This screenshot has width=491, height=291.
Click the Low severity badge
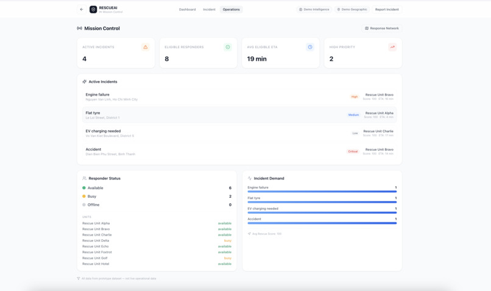(x=355, y=133)
